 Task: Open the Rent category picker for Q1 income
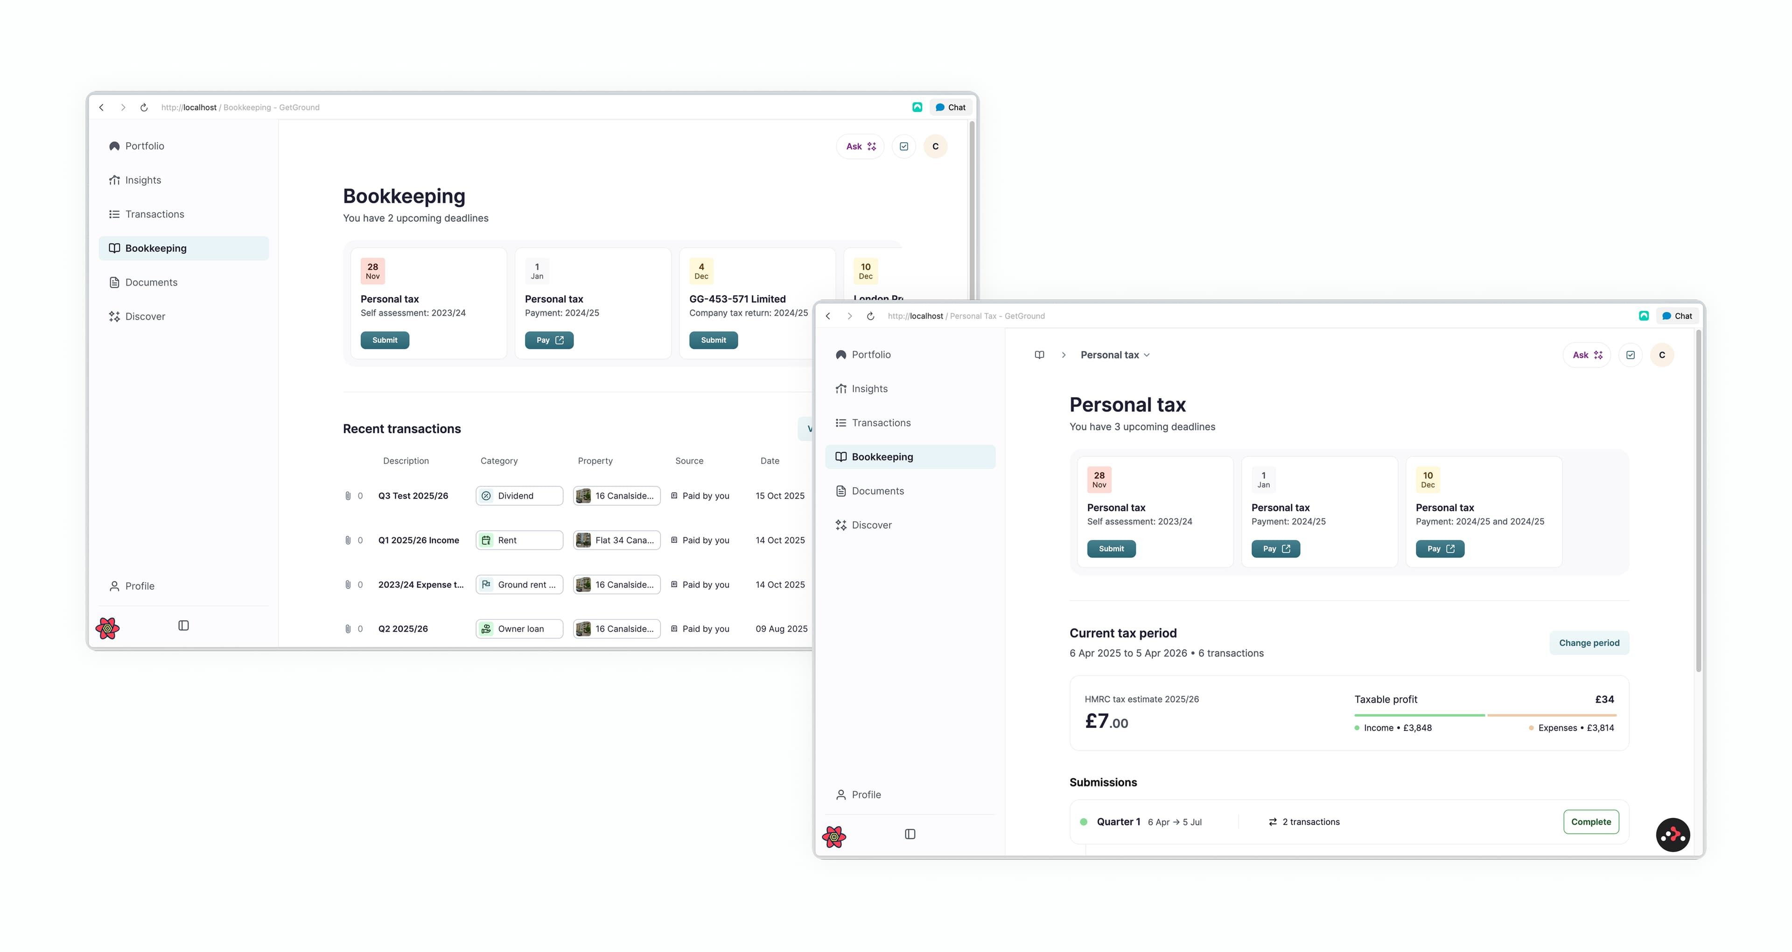pos(519,539)
